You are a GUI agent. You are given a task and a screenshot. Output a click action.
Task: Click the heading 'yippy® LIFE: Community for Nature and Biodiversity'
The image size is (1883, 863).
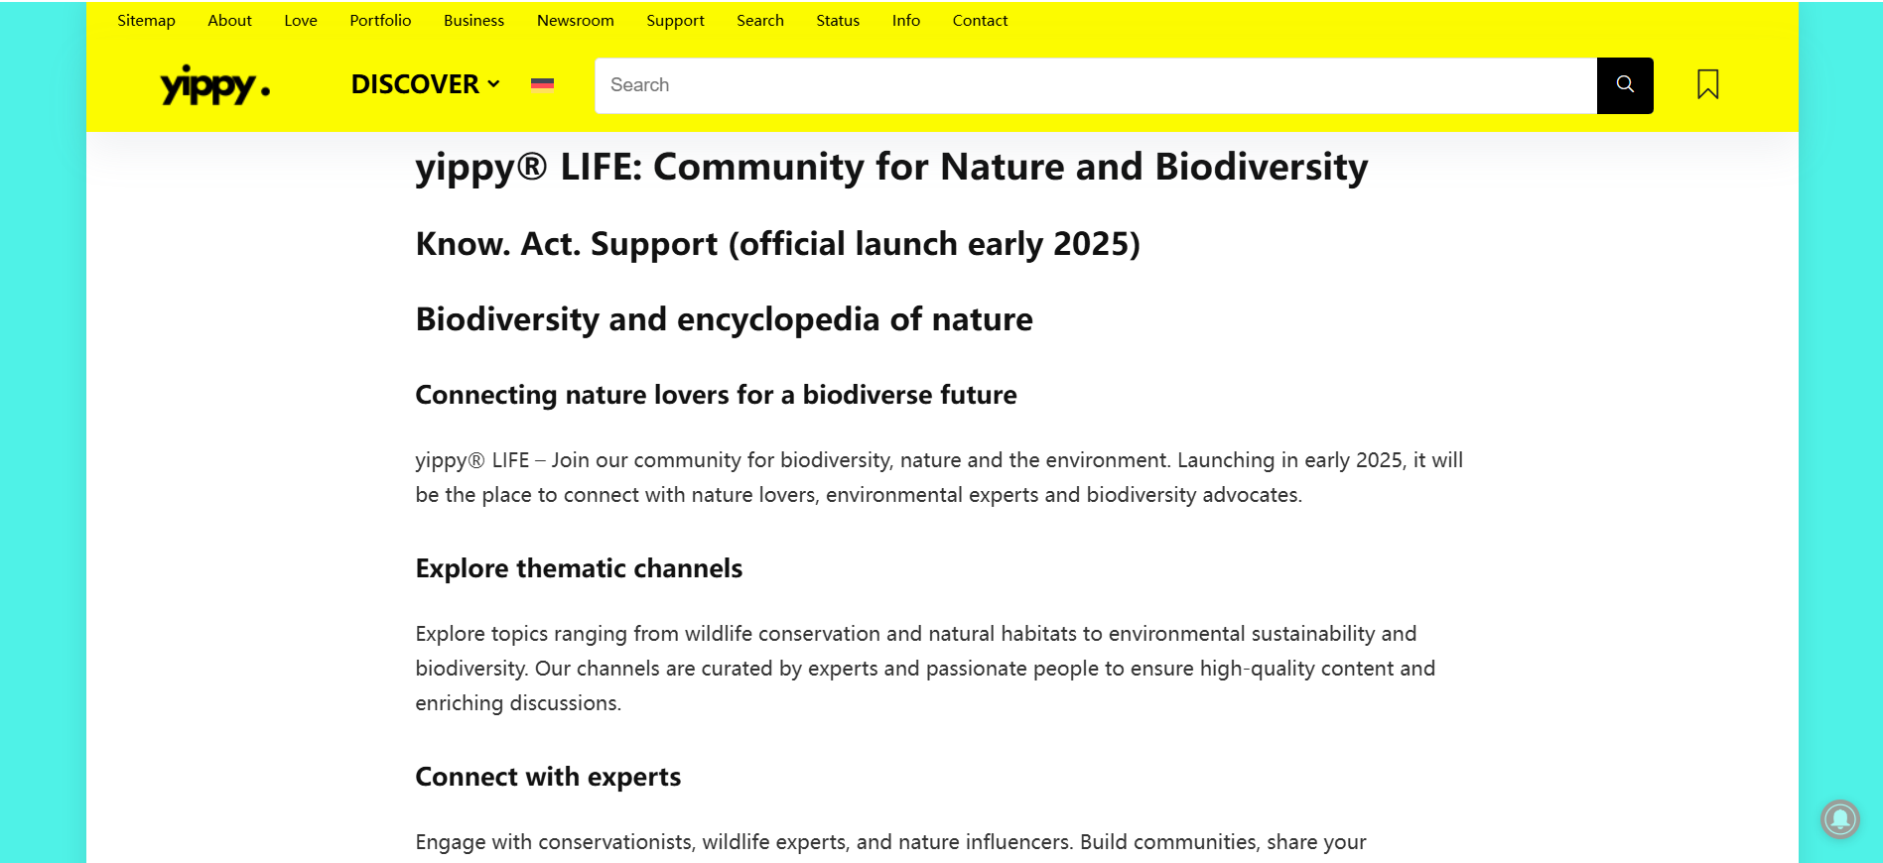[891, 167]
